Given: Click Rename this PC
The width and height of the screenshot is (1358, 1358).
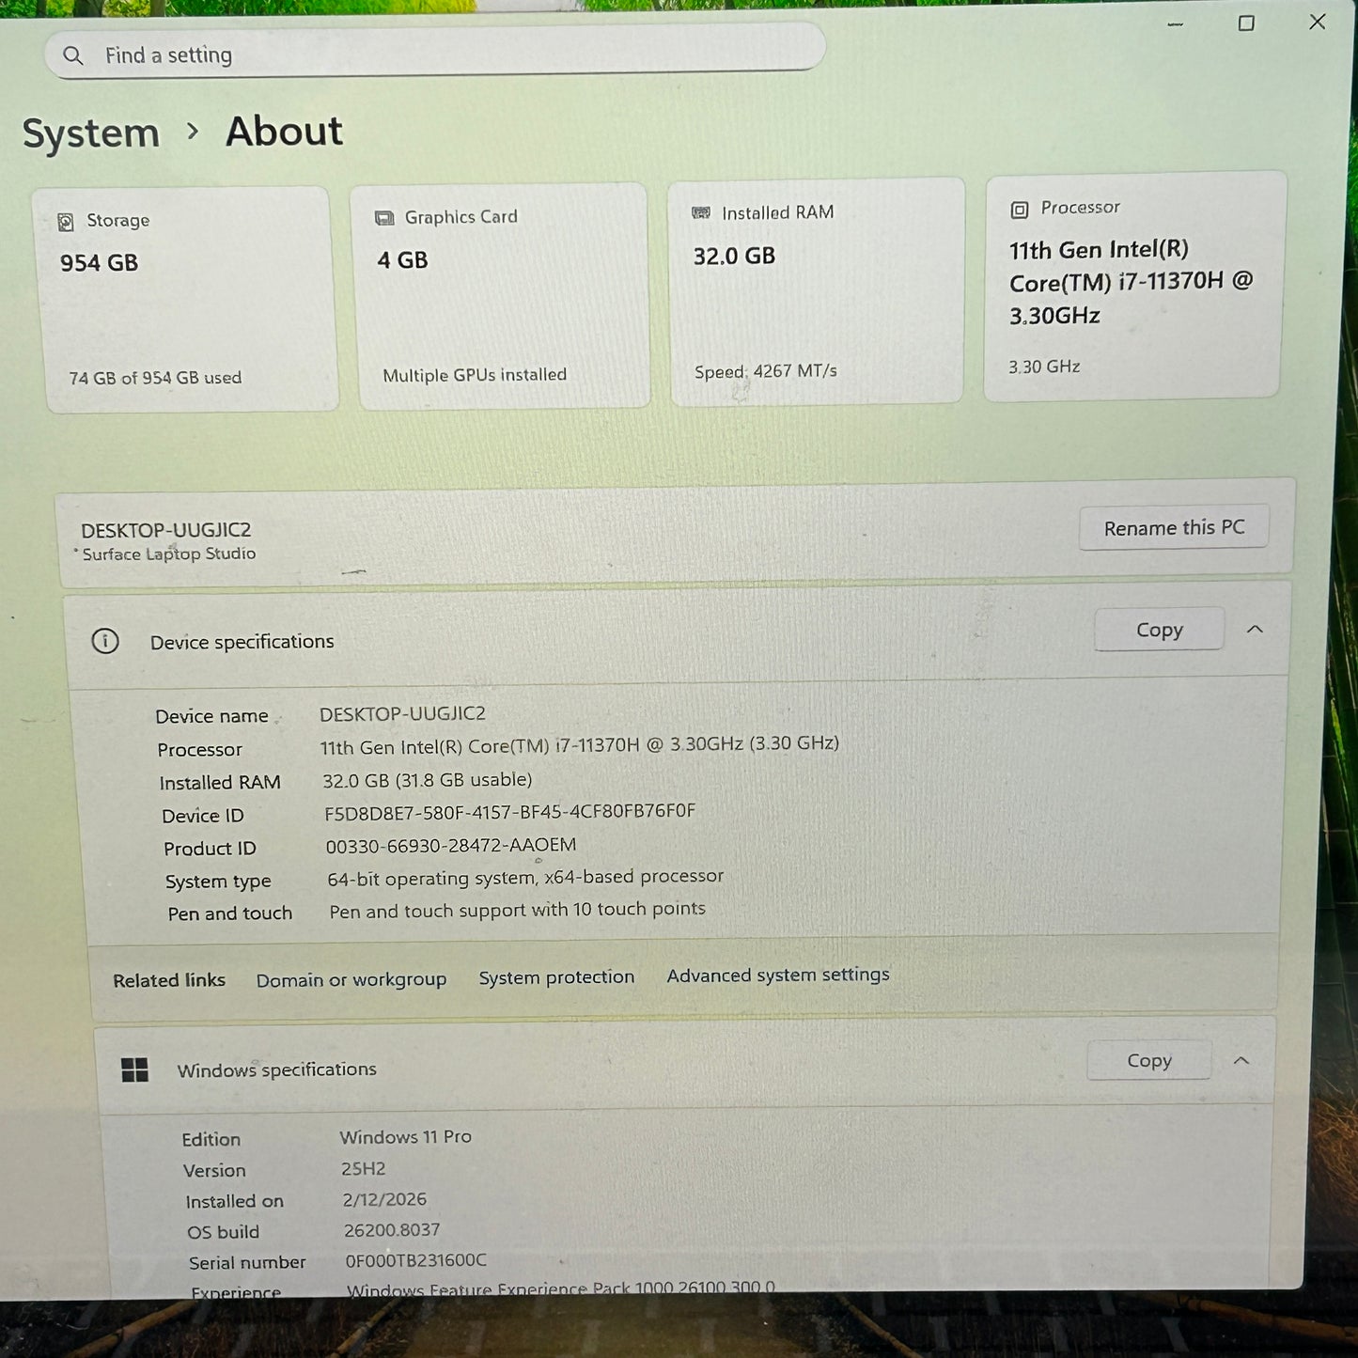Looking at the screenshot, I should (x=1174, y=527).
